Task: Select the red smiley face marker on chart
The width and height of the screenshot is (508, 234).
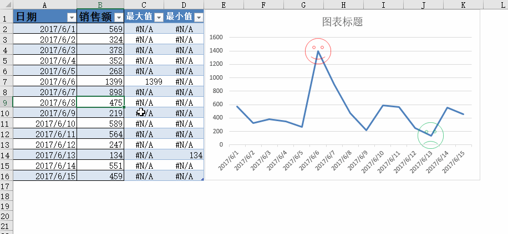Action: (x=318, y=51)
